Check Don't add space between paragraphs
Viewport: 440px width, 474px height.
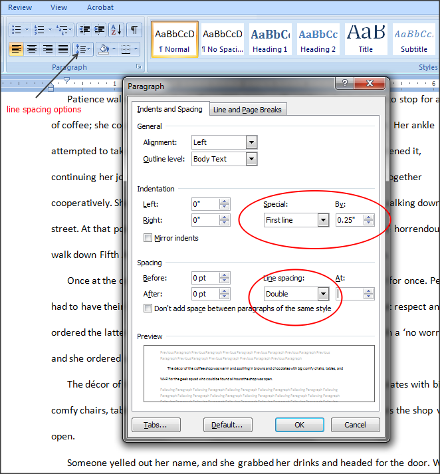(148, 308)
